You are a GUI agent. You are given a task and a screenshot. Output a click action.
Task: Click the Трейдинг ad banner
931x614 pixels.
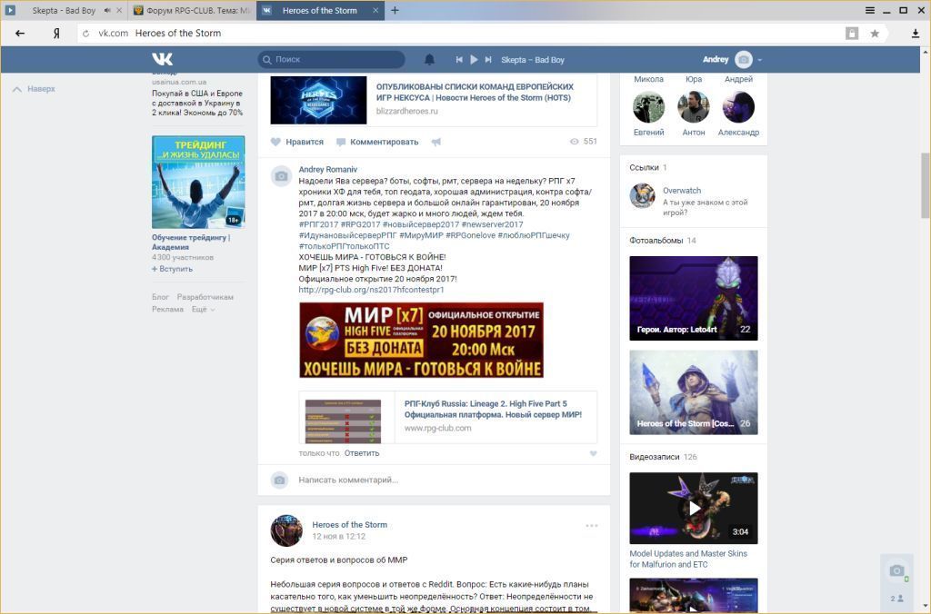tap(198, 183)
